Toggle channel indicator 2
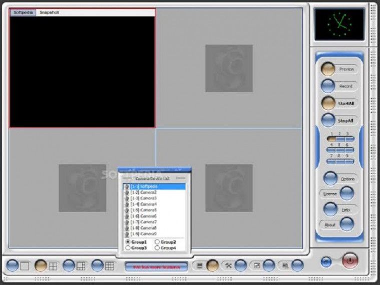 click(x=340, y=139)
